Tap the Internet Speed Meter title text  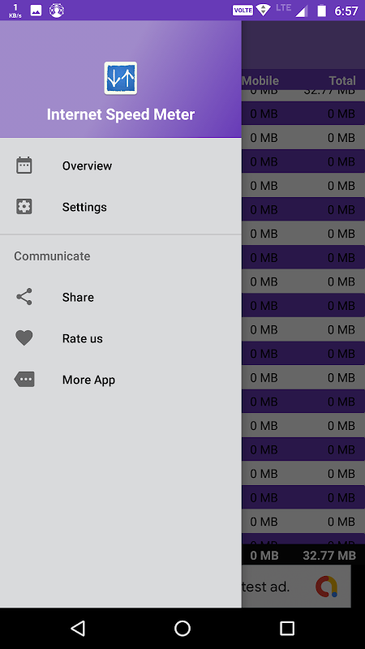pos(120,114)
